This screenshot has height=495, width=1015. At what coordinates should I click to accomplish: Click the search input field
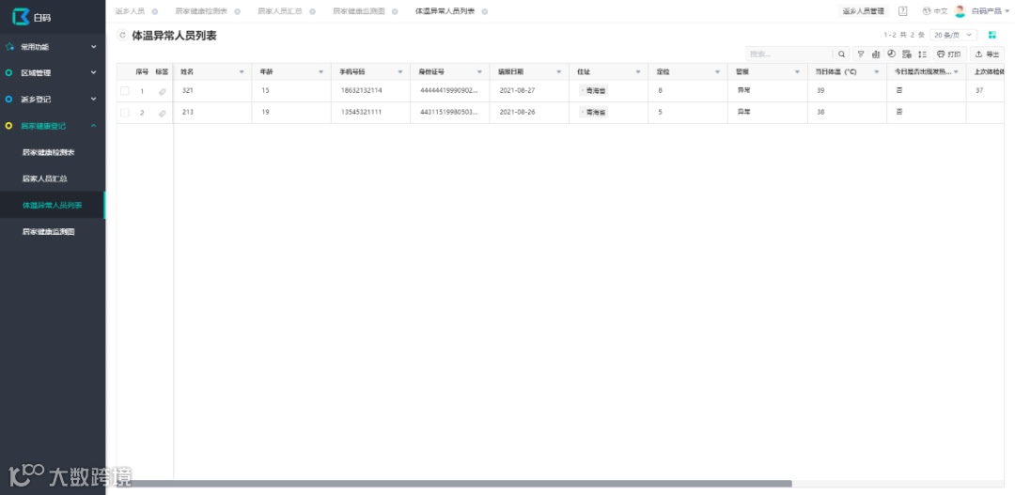pos(789,54)
